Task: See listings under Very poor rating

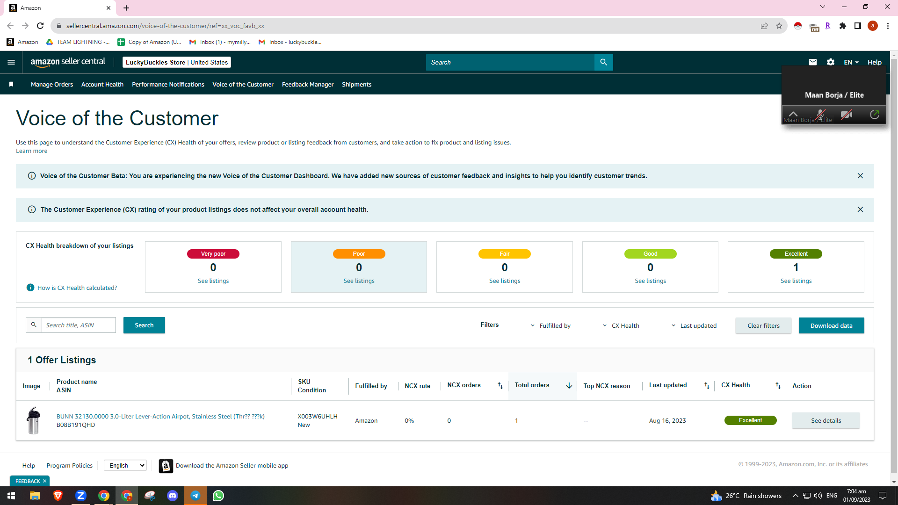Action: coord(213,281)
